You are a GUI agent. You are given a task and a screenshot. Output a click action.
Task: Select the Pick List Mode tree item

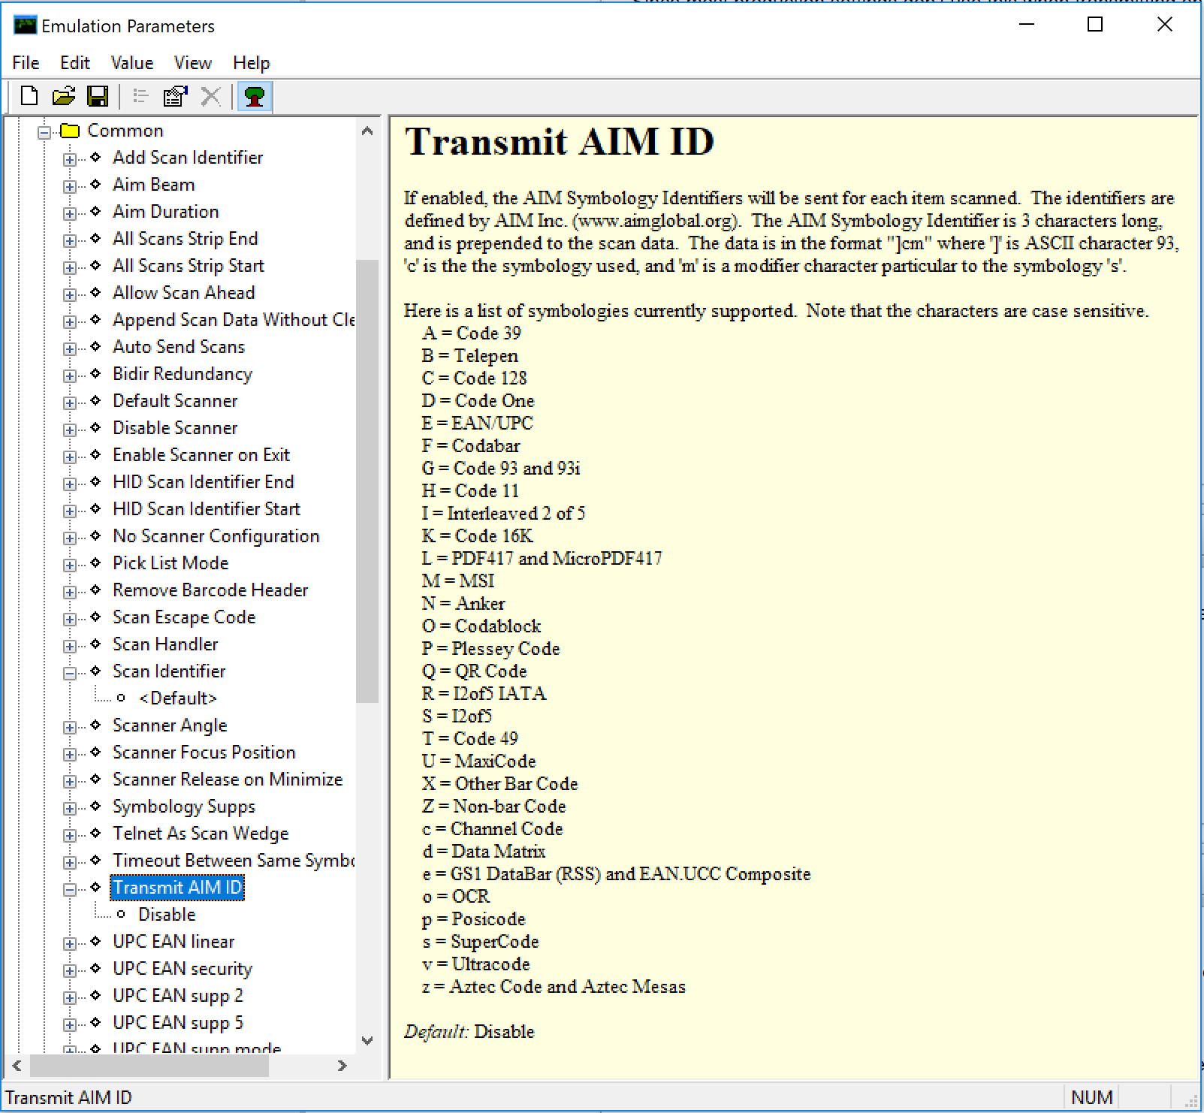(170, 563)
